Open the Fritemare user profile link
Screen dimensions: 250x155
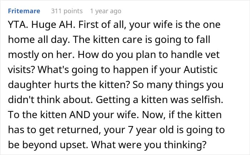[24, 11]
